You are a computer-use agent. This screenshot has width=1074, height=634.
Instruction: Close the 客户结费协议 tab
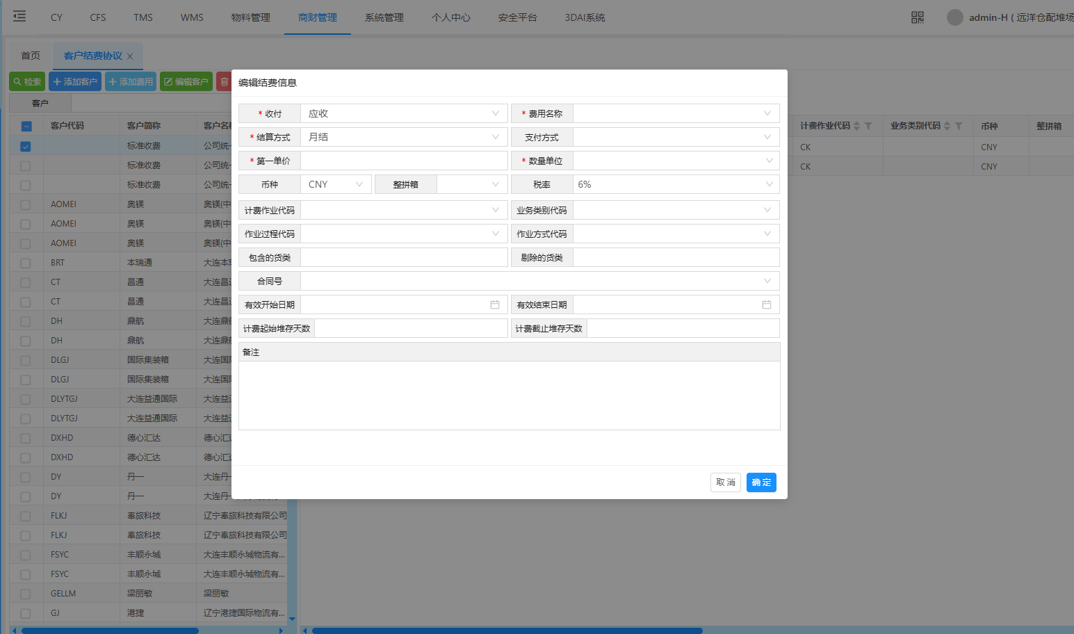tap(130, 56)
